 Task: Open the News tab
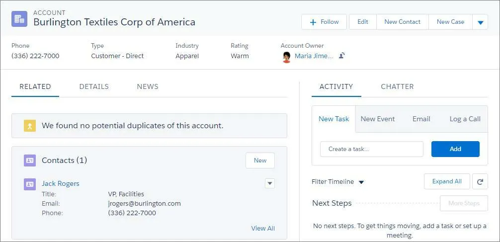148,87
